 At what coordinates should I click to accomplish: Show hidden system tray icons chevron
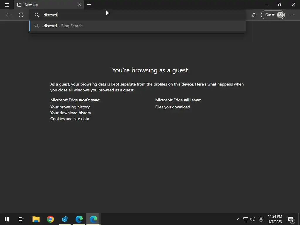[238, 219]
